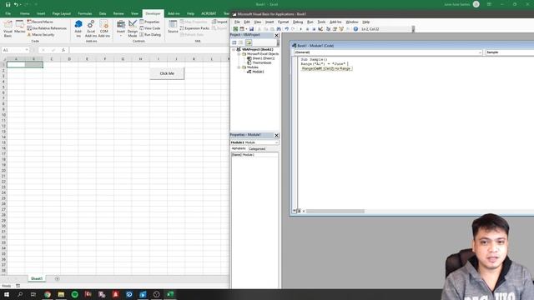Add a new sheet with the plus icon
534x300 pixels.
[x=57, y=278]
